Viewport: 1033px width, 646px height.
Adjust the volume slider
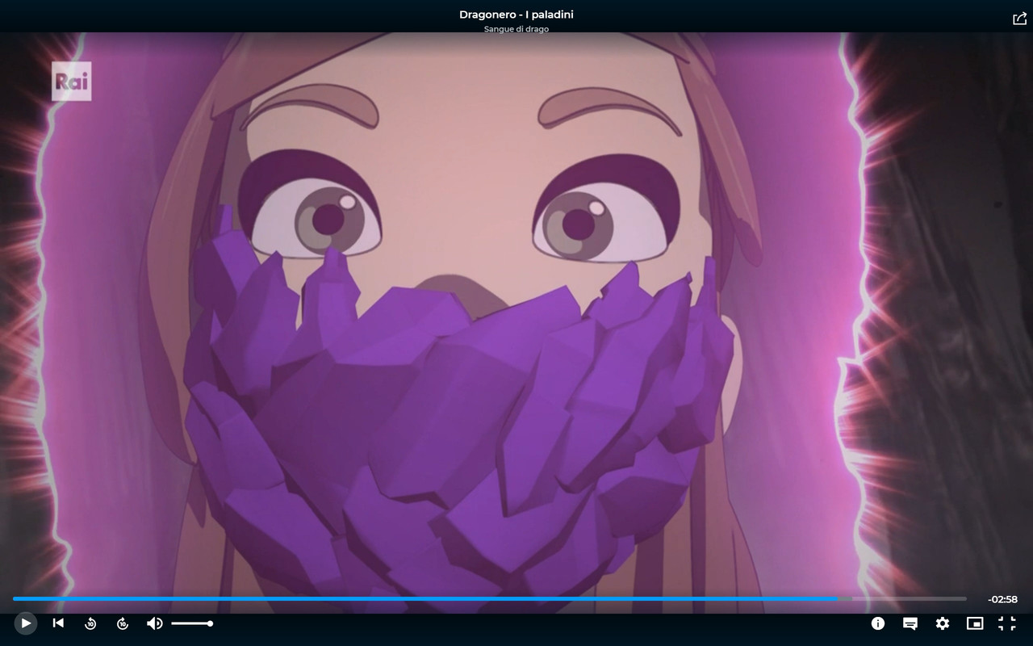click(192, 623)
